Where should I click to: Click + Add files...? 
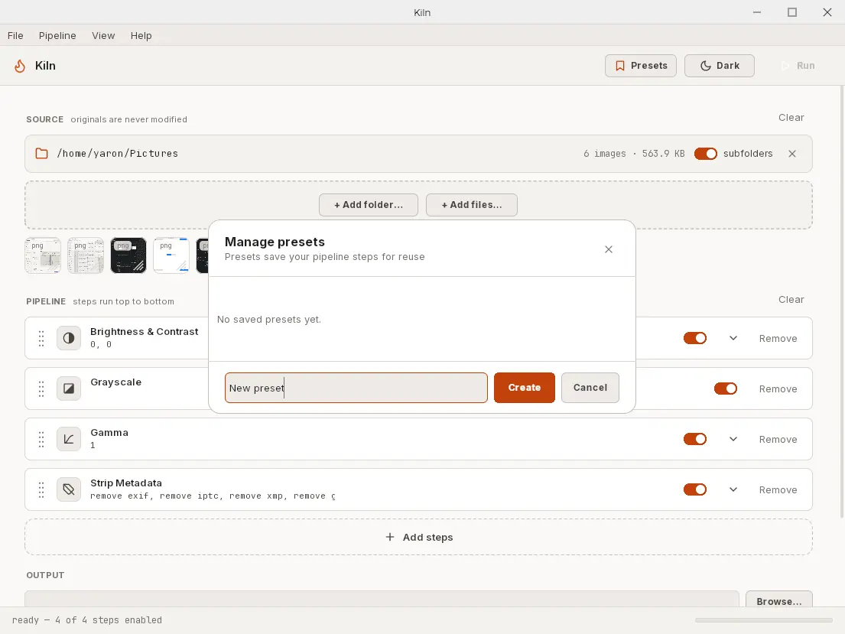[x=472, y=205]
